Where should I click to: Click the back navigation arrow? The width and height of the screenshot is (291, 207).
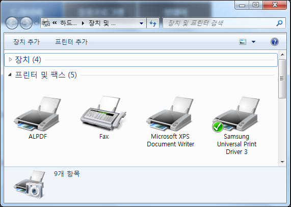pos(12,23)
